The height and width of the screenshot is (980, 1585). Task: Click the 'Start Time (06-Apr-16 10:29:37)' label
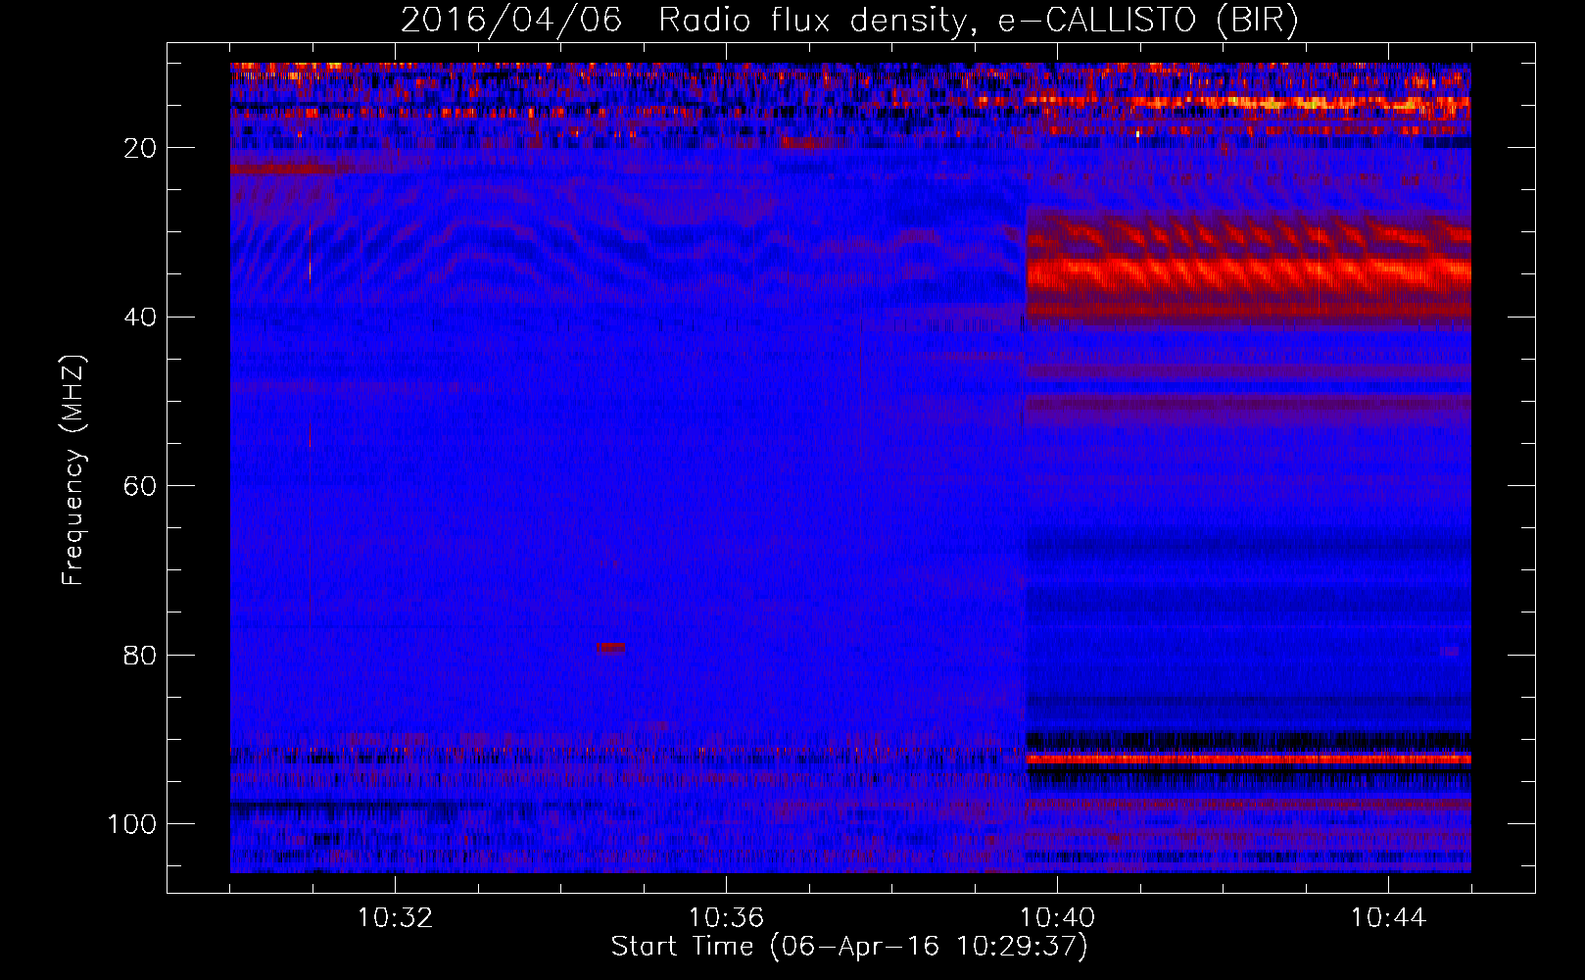pos(849,947)
